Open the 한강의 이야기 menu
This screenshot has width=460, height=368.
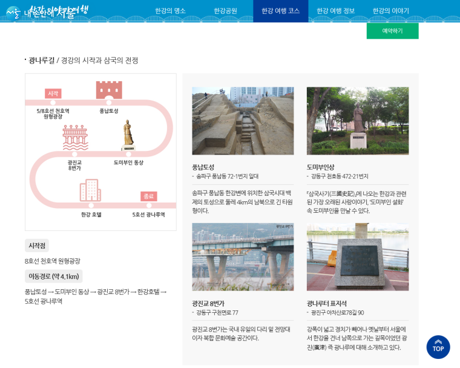point(390,11)
